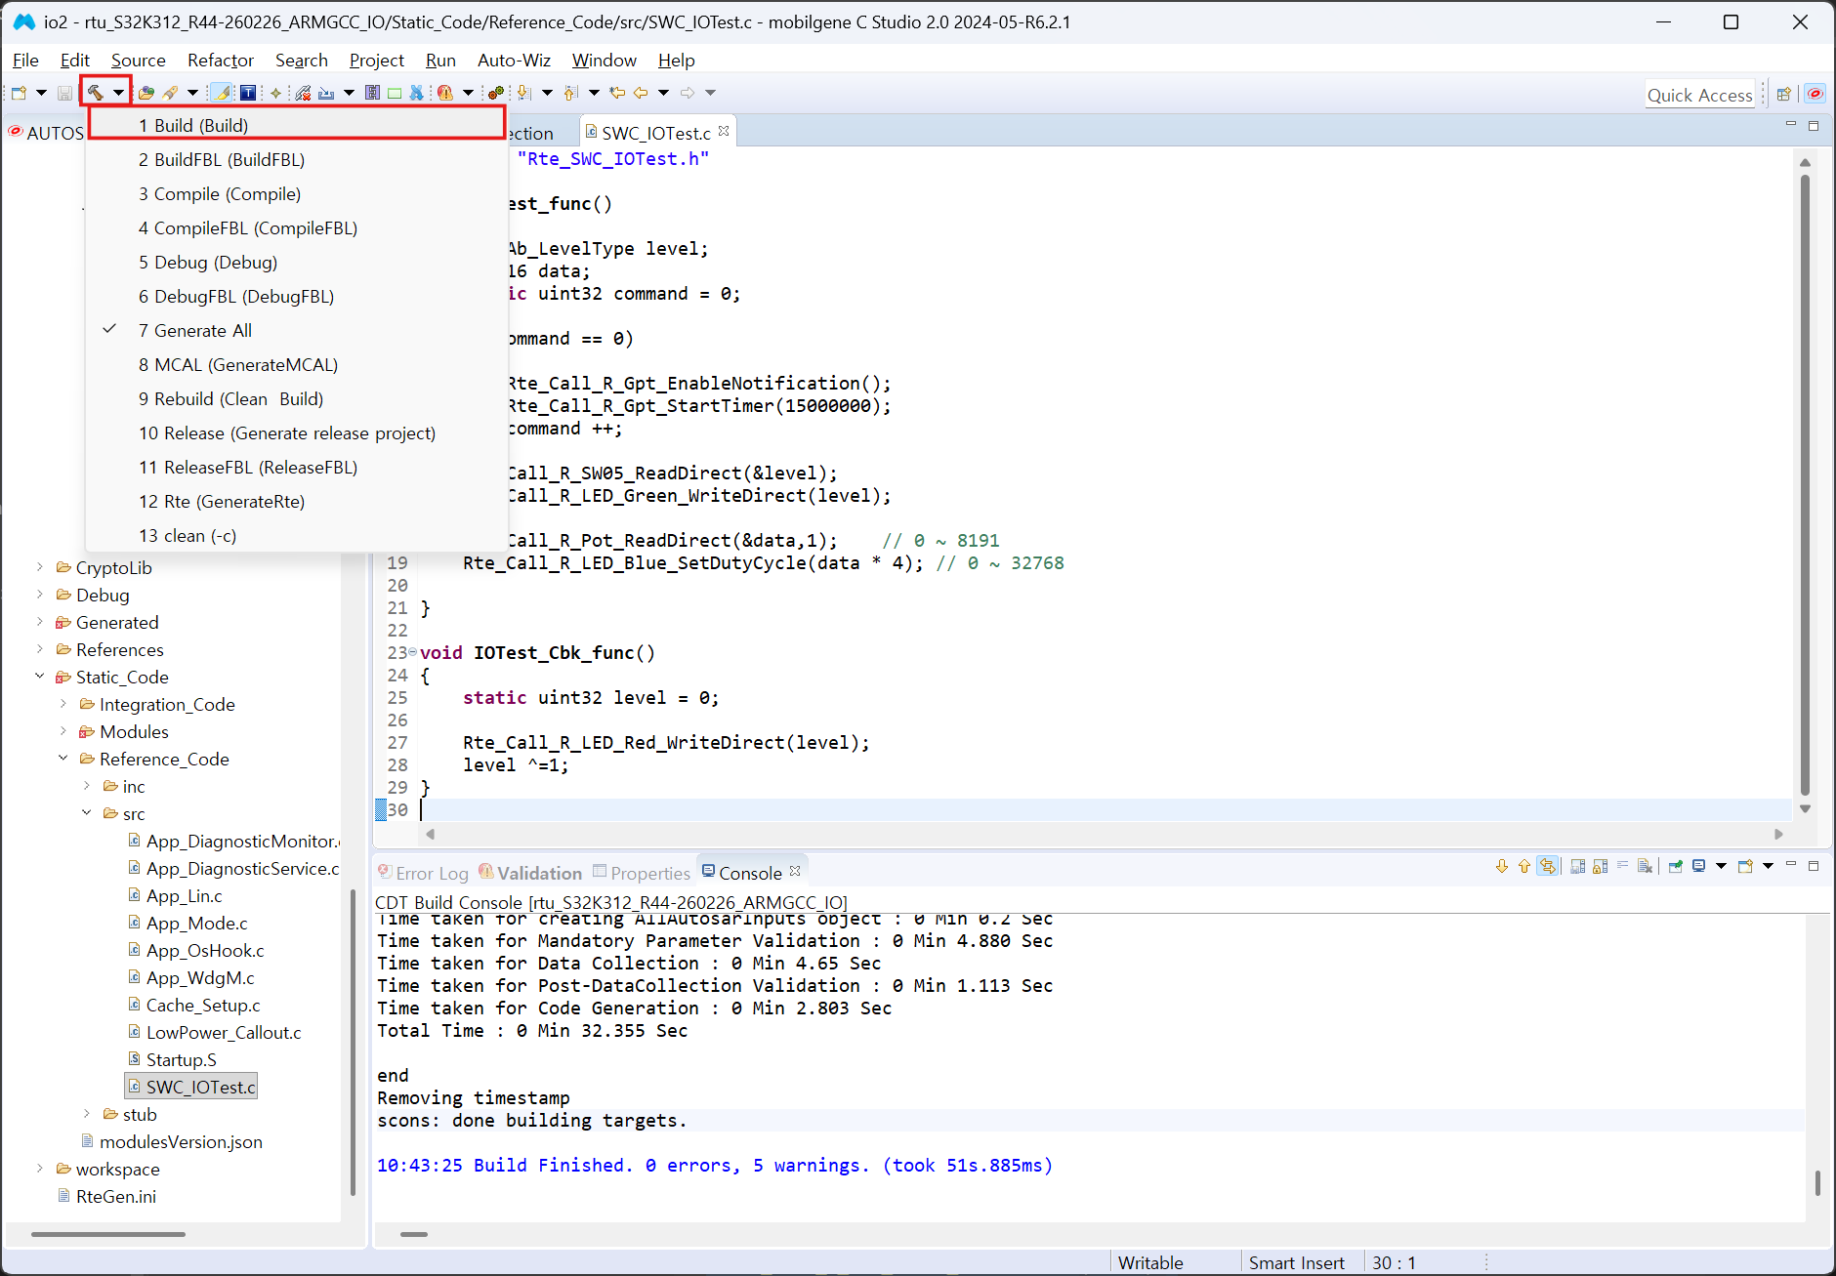Open the Project menu
Viewport: 1836px width, 1276px height.
[x=376, y=61]
